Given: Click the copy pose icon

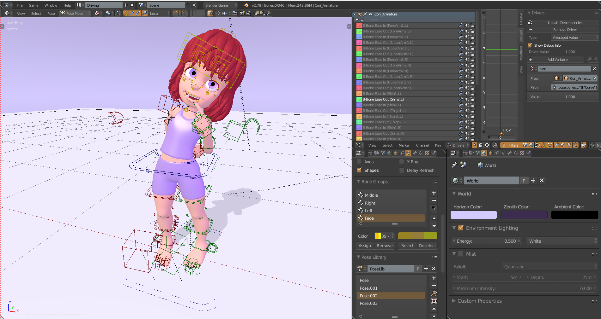Looking at the screenshot, I should pos(257,13).
